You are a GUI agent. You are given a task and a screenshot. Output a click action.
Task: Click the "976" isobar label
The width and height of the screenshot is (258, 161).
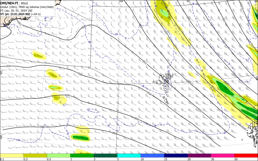click(x=242, y=7)
